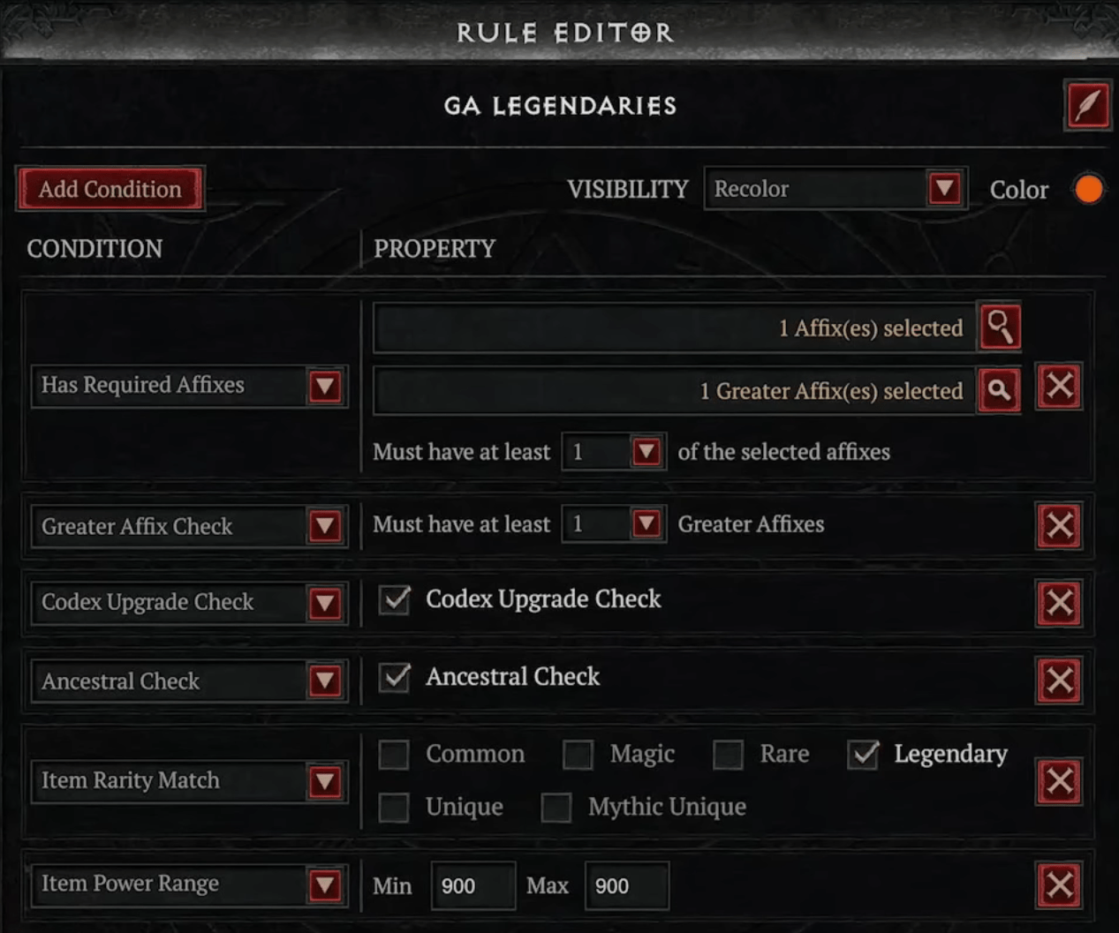The height and width of the screenshot is (933, 1119).
Task: Toggle the Ancestral Check checkbox
Action: tap(394, 678)
